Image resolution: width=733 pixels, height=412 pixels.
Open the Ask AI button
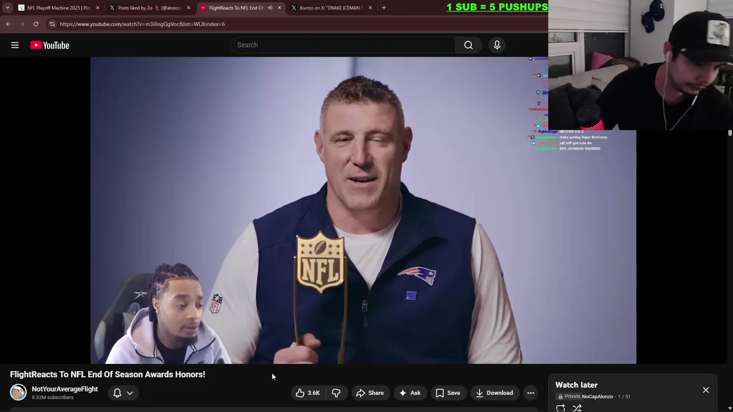pyautogui.click(x=409, y=393)
